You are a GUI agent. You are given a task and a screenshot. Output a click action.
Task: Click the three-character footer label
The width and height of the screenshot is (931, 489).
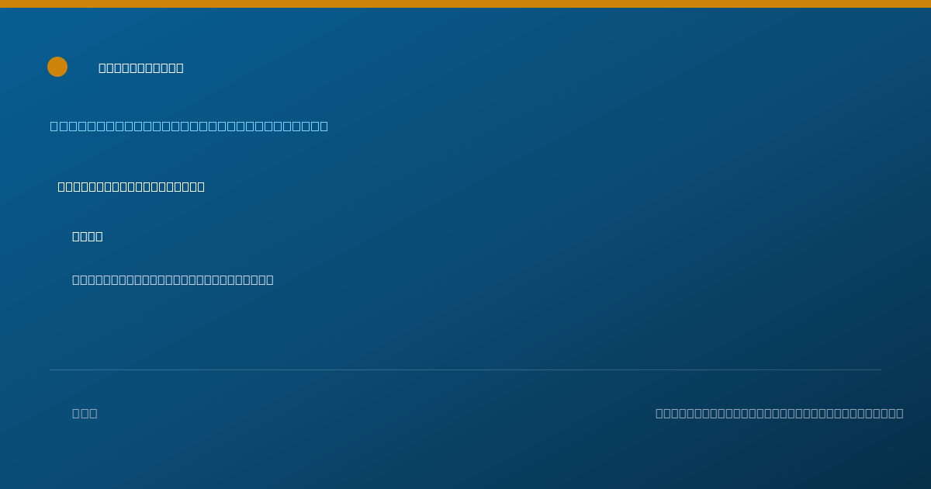coord(85,413)
